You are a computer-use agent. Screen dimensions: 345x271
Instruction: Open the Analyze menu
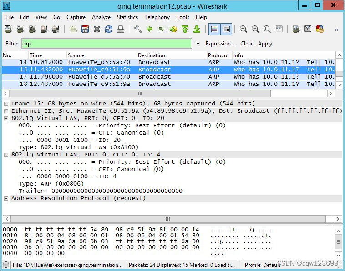tap(101, 17)
